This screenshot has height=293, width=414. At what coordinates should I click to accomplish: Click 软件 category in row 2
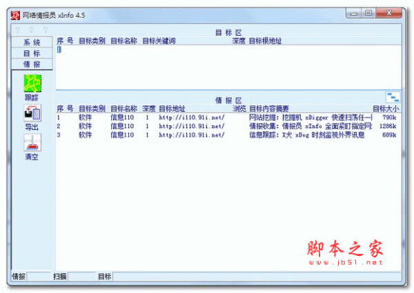[86, 126]
